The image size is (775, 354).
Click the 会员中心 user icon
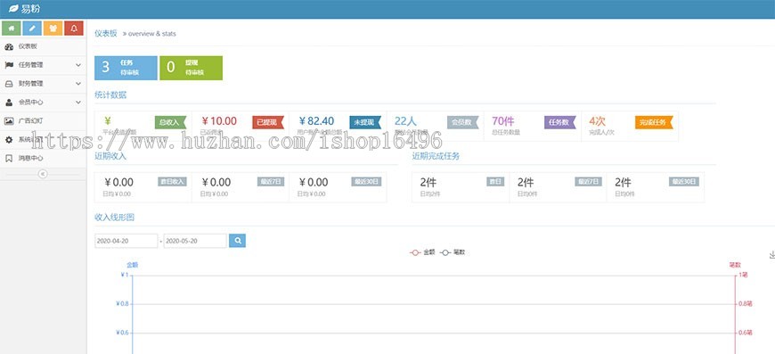[x=9, y=103]
